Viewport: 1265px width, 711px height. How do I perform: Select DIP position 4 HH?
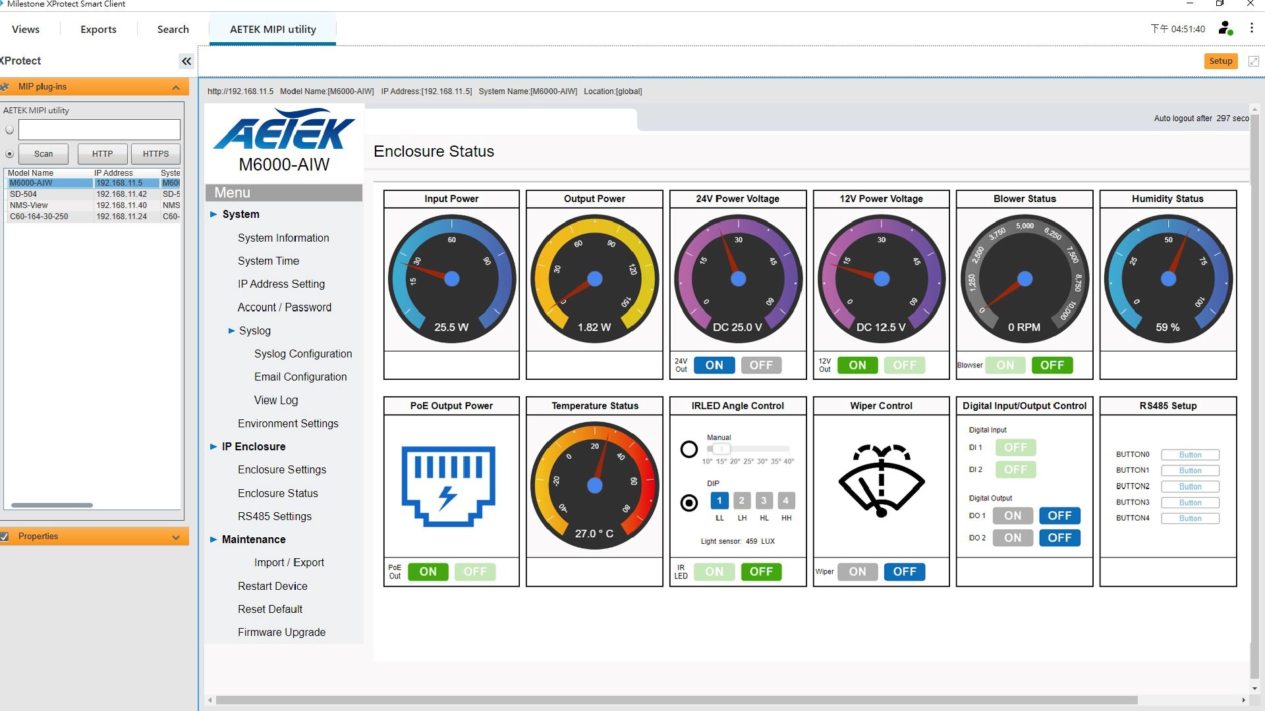coord(786,501)
